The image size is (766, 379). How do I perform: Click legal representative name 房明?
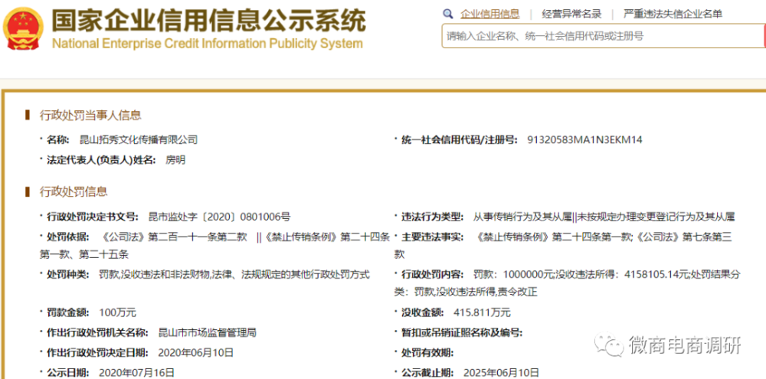[x=176, y=160]
